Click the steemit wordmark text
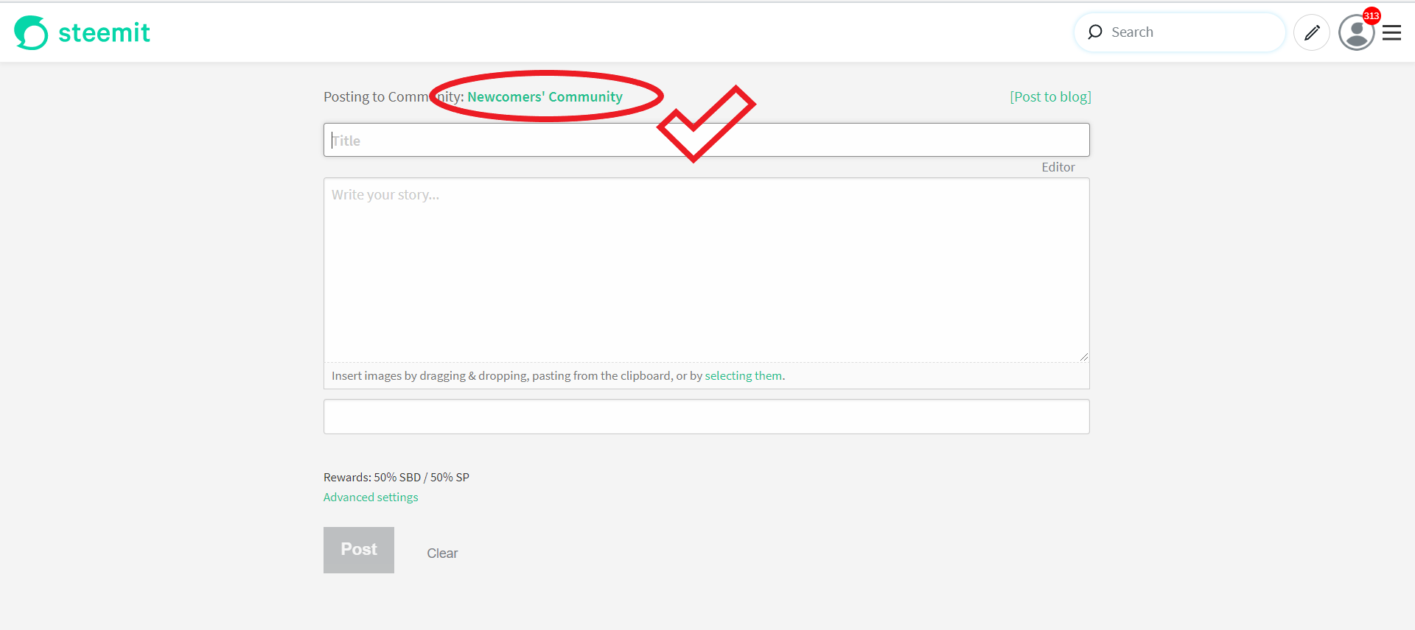Image resolution: width=1415 pixels, height=630 pixels. [104, 32]
